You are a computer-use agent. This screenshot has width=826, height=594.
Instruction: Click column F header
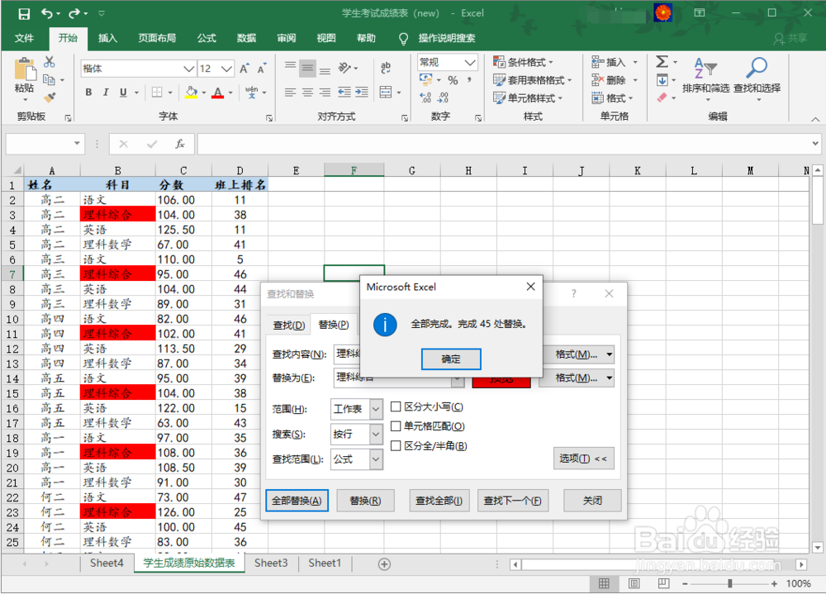(354, 170)
